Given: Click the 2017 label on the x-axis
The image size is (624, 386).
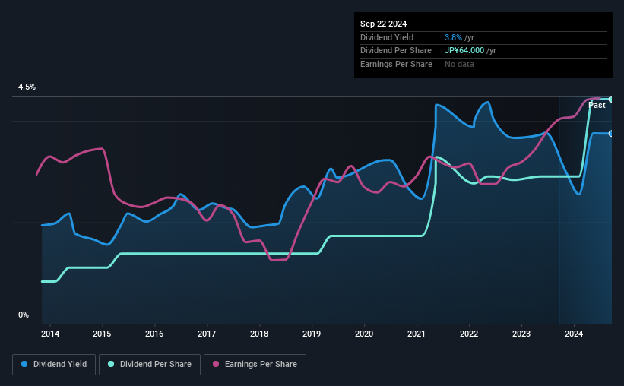Looking at the screenshot, I should click(x=207, y=334).
